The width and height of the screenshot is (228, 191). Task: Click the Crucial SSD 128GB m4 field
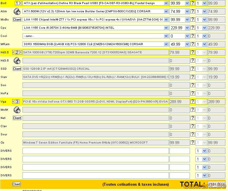95,69
